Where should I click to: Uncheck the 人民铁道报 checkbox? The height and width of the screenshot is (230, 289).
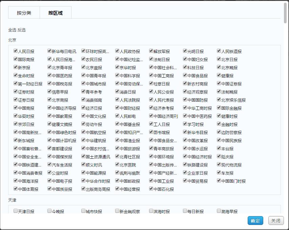(219, 51)
